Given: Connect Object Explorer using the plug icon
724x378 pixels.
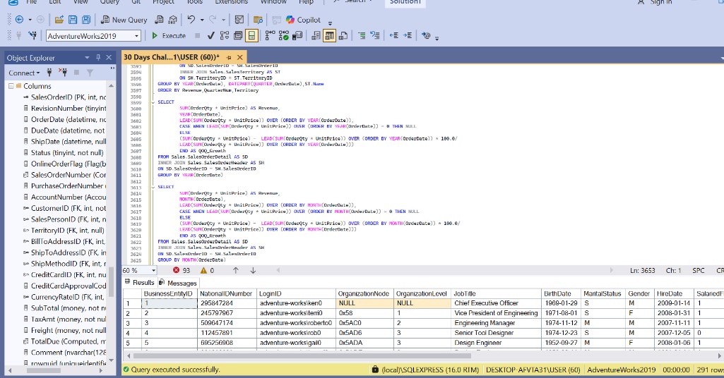Looking at the screenshot, I should (49, 73).
